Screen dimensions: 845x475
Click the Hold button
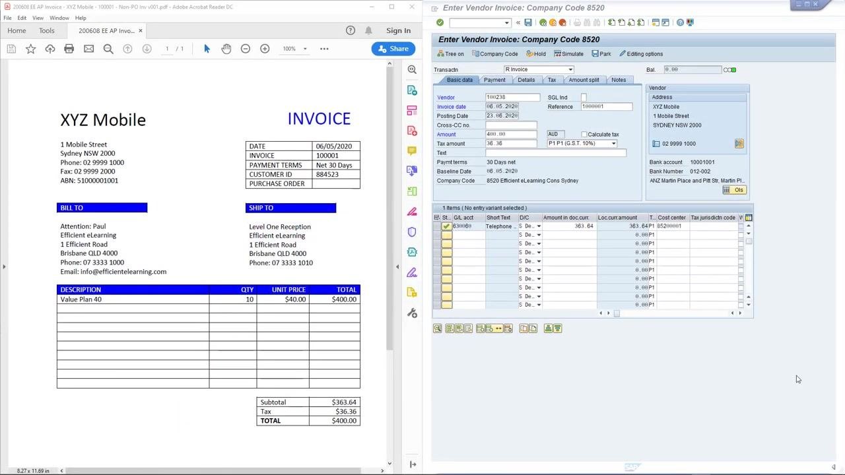tap(535, 54)
